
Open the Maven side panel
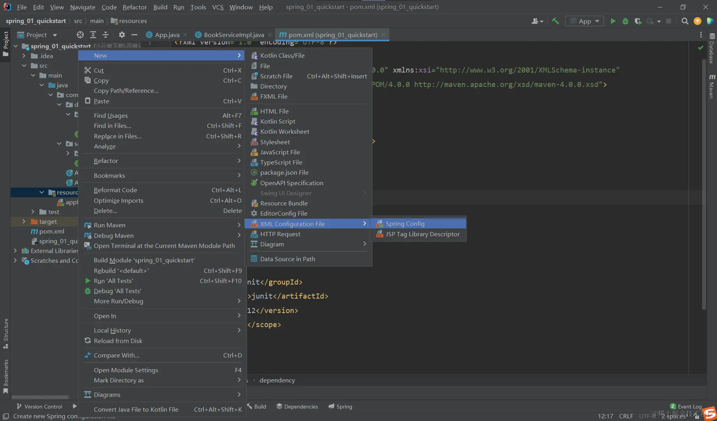click(x=712, y=86)
